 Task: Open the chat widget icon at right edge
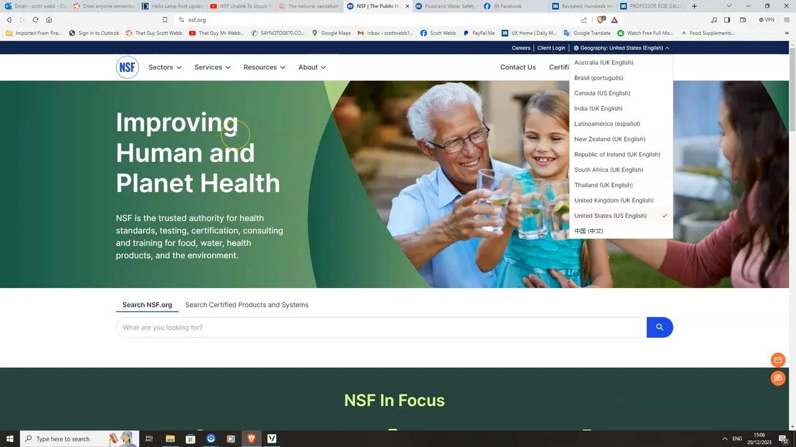click(x=778, y=378)
